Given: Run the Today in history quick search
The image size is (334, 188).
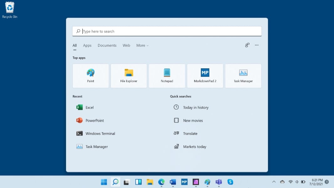Looking at the screenshot, I should [196, 107].
